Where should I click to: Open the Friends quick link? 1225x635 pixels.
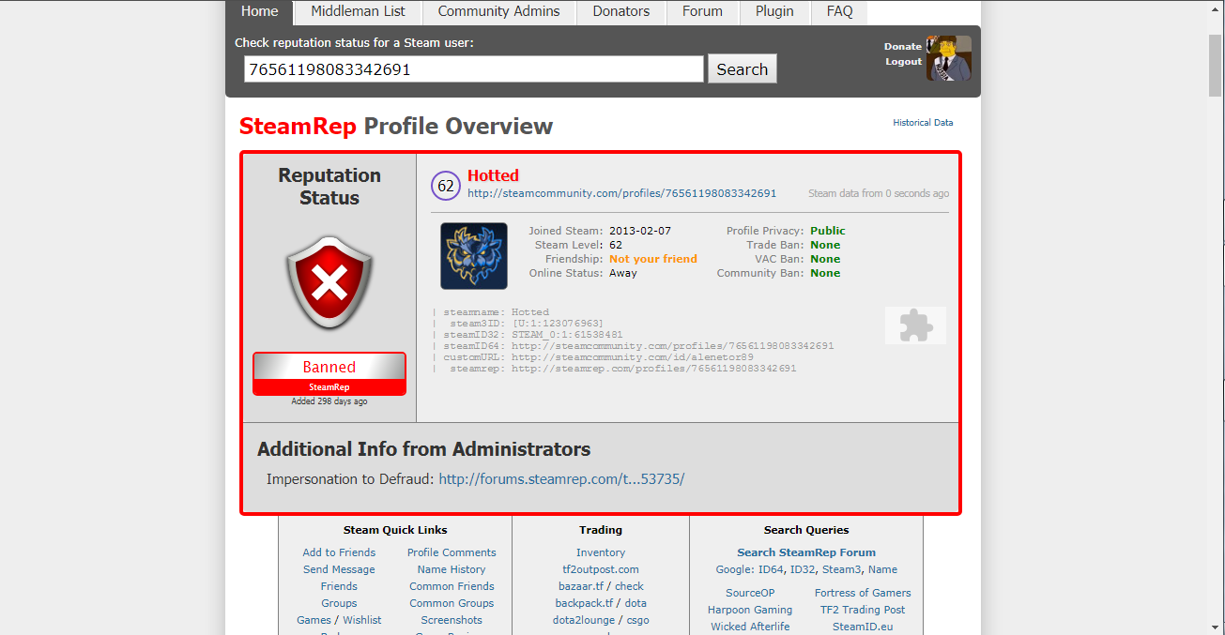pyautogui.click(x=339, y=586)
